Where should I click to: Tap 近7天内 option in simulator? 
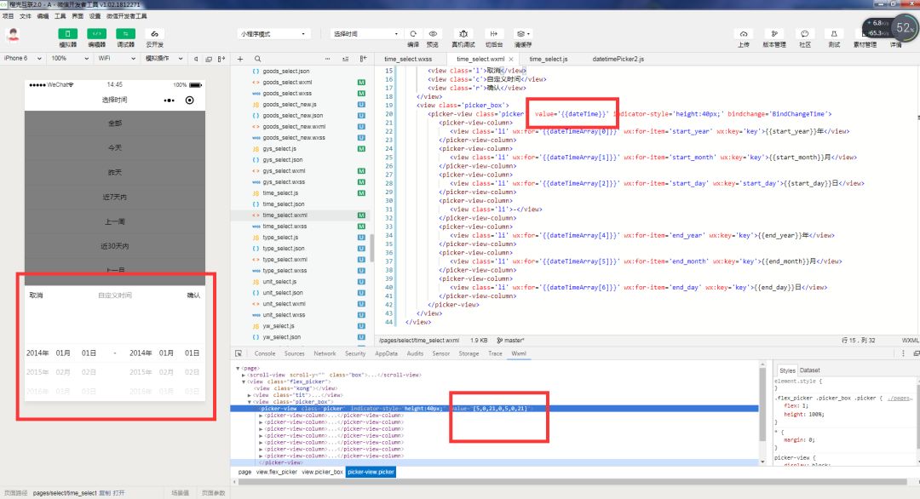[x=115, y=197]
